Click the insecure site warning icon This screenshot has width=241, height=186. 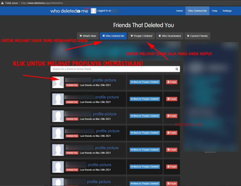(x=3, y=3)
